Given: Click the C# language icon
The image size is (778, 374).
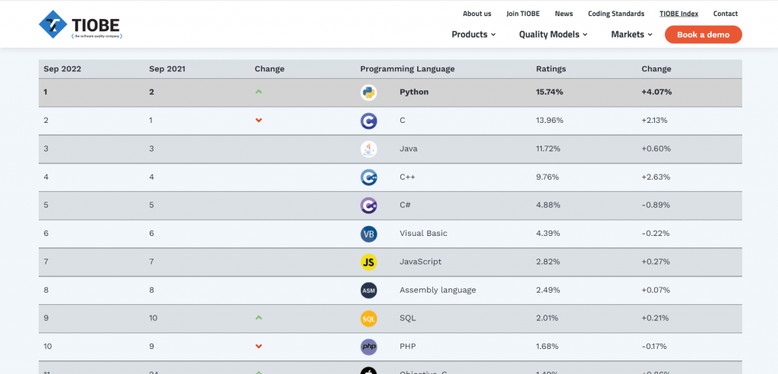Looking at the screenshot, I should point(368,206).
